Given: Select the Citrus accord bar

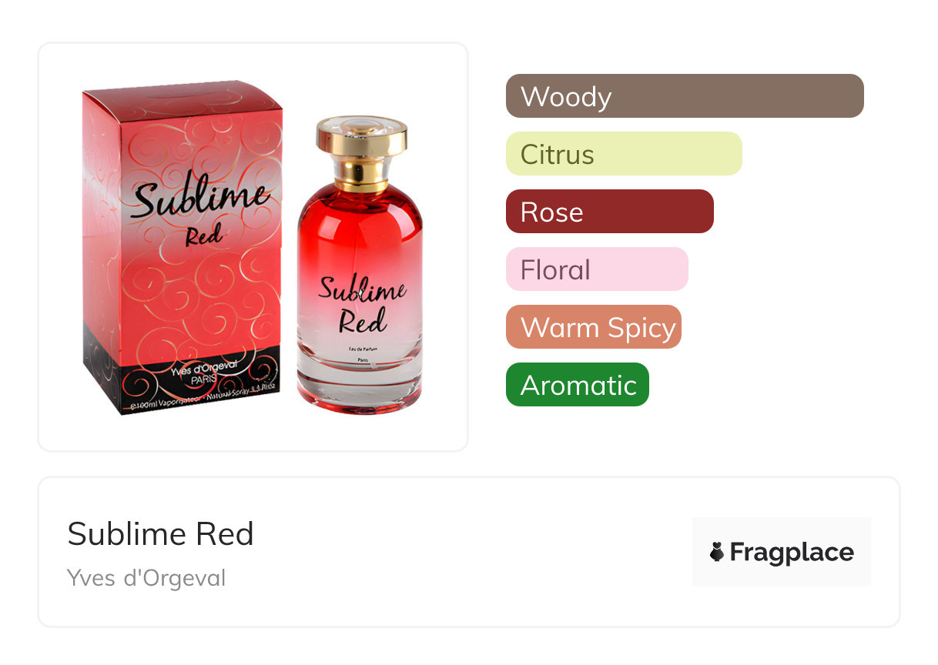Looking at the screenshot, I should tap(624, 154).
